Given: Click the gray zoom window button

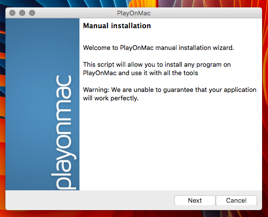Looking at the screenshot, I should pyautogui.click(x=32, y=13).
